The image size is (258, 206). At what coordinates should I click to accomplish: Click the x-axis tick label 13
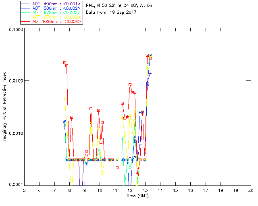click(145, 190)
